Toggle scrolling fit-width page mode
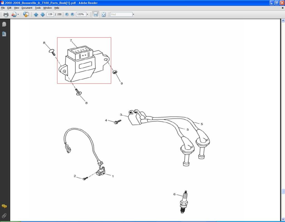Image resolution: width=285 pixels, height=222 pixels. coord(96,14)
